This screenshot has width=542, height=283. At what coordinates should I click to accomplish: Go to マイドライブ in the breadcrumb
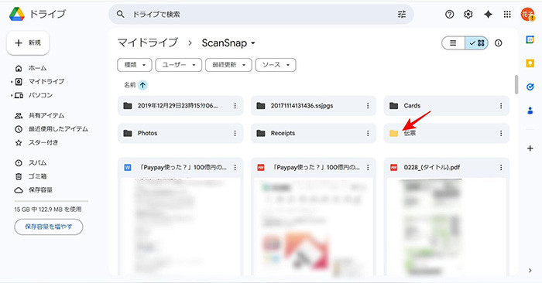click(148, 43)
